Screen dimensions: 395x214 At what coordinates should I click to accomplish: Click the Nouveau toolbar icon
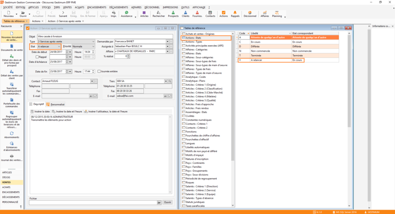(8, 13)
